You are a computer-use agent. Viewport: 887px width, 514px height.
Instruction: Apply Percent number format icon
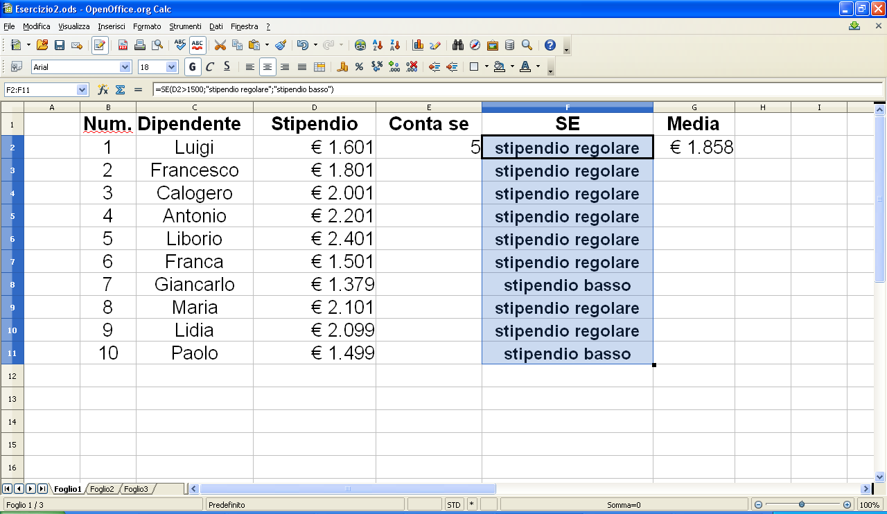tap(359, 67)
